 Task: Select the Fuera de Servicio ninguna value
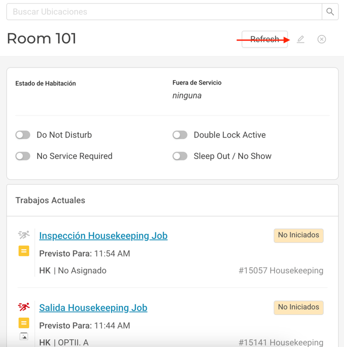[187, 95]
